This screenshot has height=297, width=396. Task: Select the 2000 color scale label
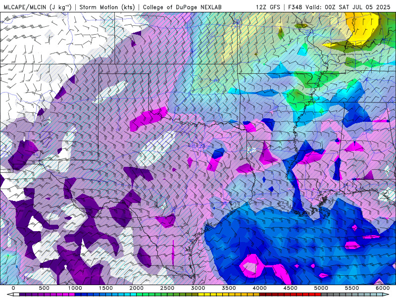(137, 288)
